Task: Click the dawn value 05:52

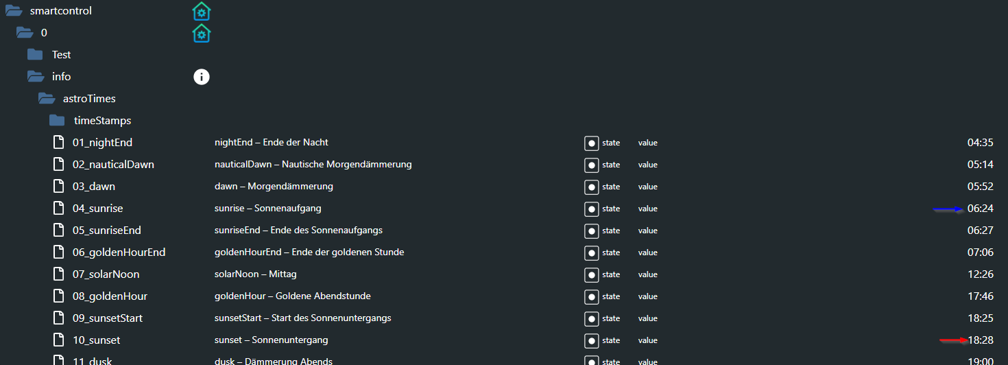Action: (980, 187)
